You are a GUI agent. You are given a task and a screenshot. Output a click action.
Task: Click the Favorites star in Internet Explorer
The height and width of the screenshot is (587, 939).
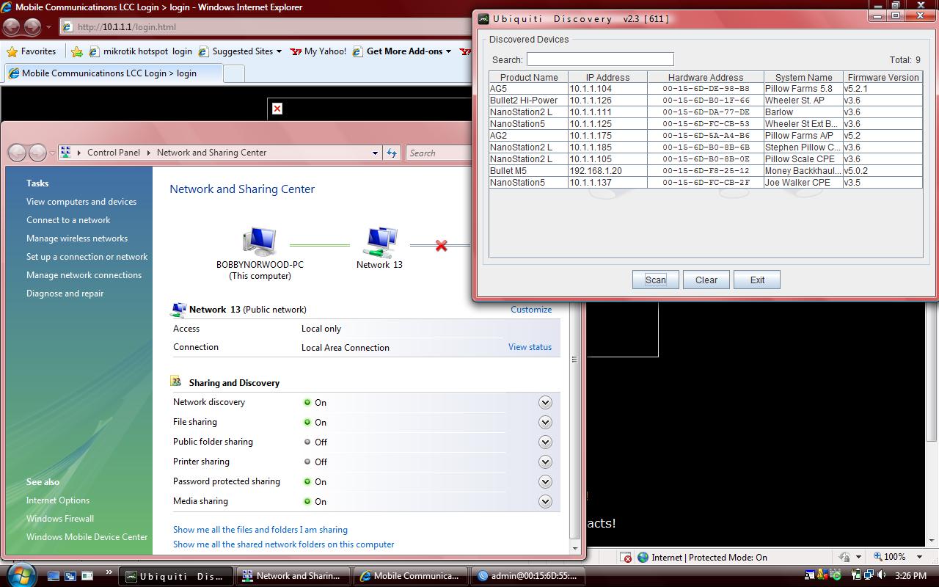point(13,51)
